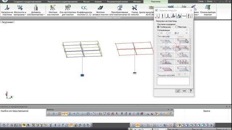Viewport: 232px width, 130px height.
Task: Click the grid selection icon in Выбор toolbar
Action: click(59, 114)
